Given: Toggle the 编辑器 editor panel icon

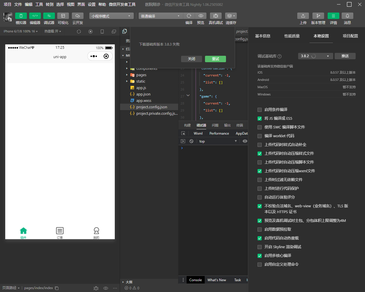Looking at the screenshot, I should pyautogui.click(x=35, y=16).
